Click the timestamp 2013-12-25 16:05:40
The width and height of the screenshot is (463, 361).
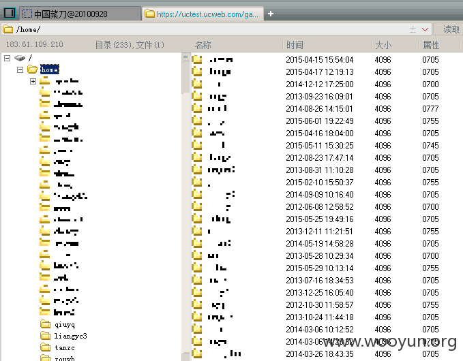click(320, 293)
